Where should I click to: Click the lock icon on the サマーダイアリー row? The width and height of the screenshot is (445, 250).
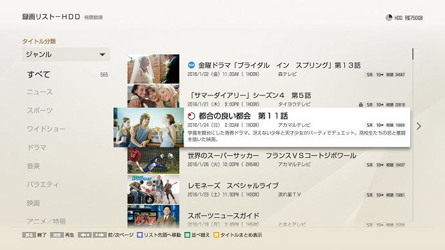pos(361,104)
